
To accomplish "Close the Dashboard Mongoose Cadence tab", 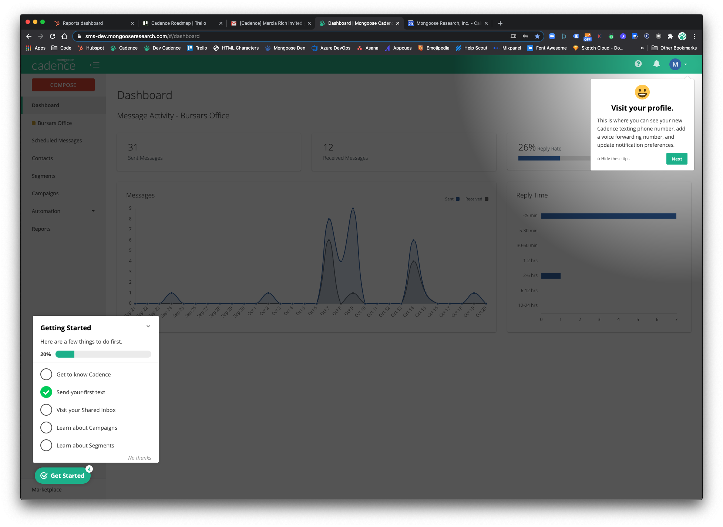I will (x=398, y=23).
